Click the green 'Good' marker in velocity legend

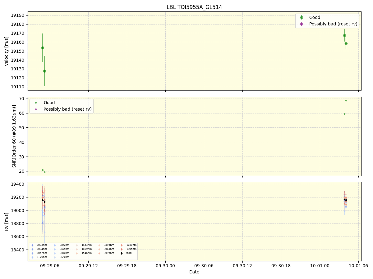tap(302, 18)
